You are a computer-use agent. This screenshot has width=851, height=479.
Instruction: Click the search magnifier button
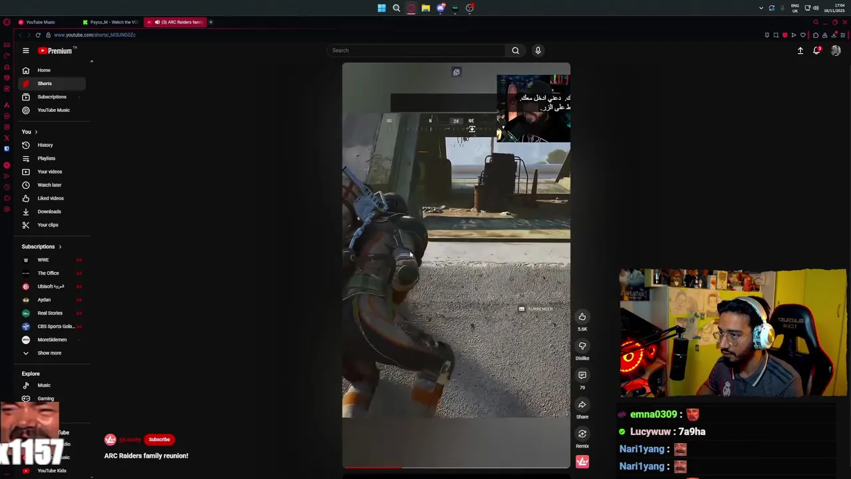pos(515,51)
